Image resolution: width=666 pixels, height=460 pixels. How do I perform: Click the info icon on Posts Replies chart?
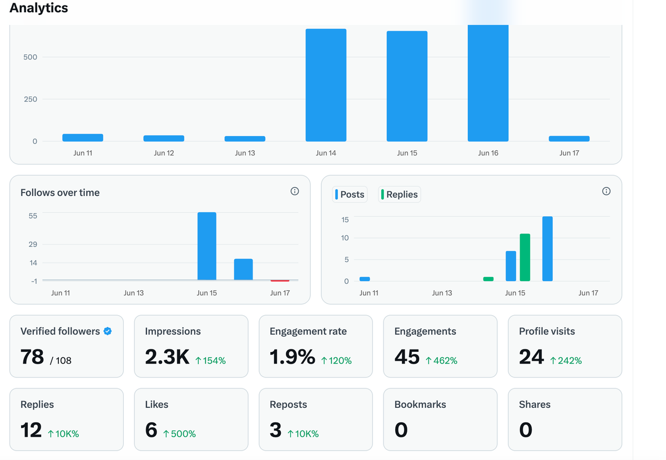coord(606,191)
